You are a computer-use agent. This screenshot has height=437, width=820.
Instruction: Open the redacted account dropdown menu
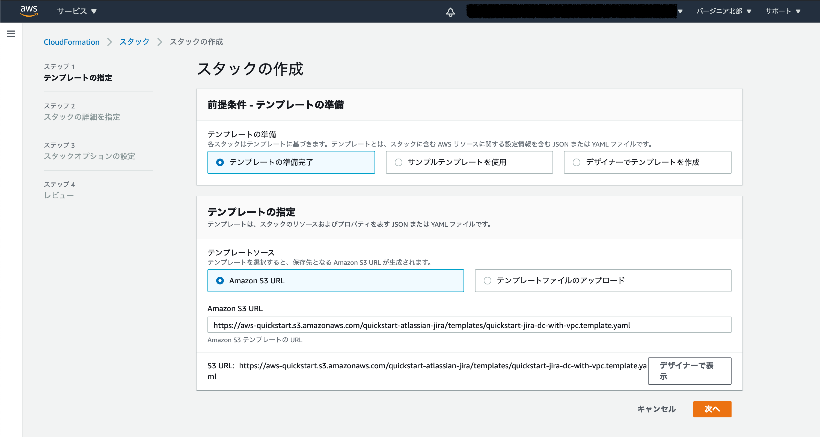pyautogui.click(x=575, y=11)
